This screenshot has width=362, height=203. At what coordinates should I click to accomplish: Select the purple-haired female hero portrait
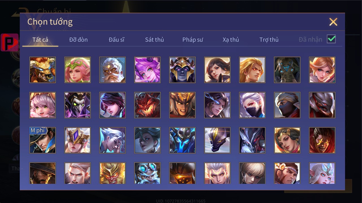147,70
